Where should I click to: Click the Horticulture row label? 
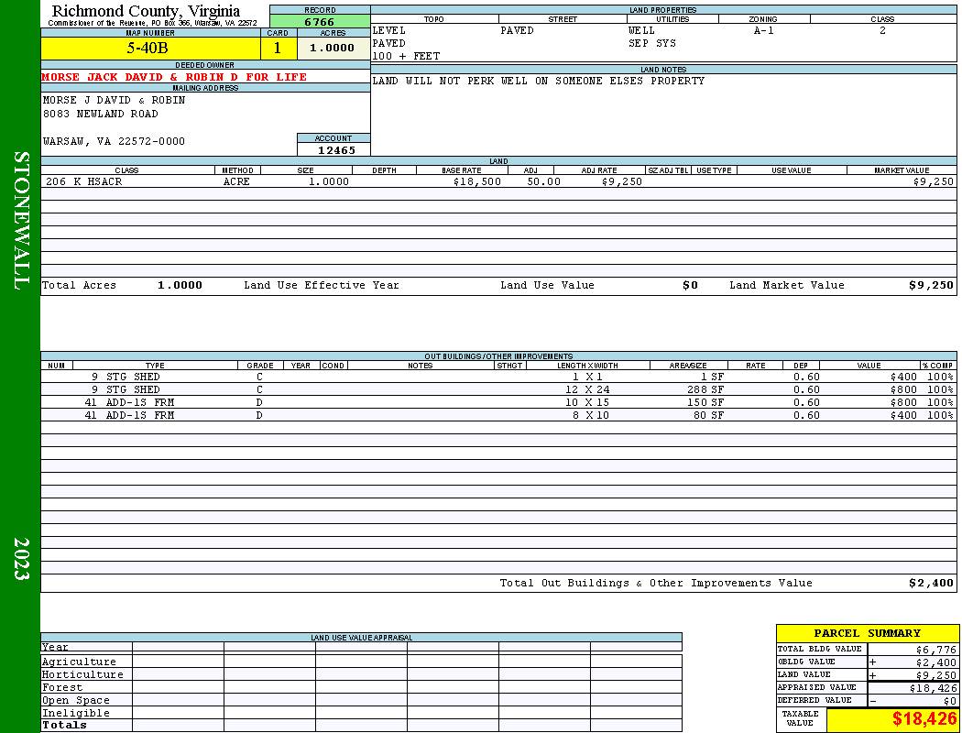click(82, 674)
